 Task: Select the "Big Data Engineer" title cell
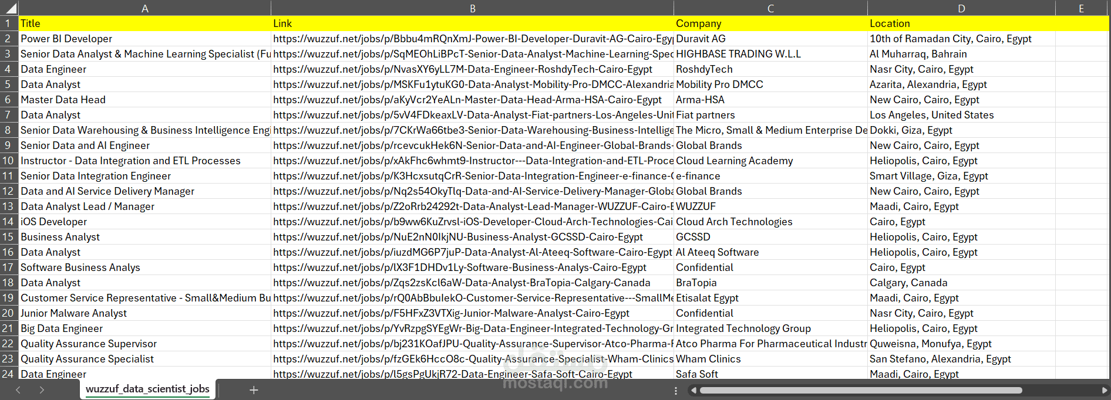(145, 328)
